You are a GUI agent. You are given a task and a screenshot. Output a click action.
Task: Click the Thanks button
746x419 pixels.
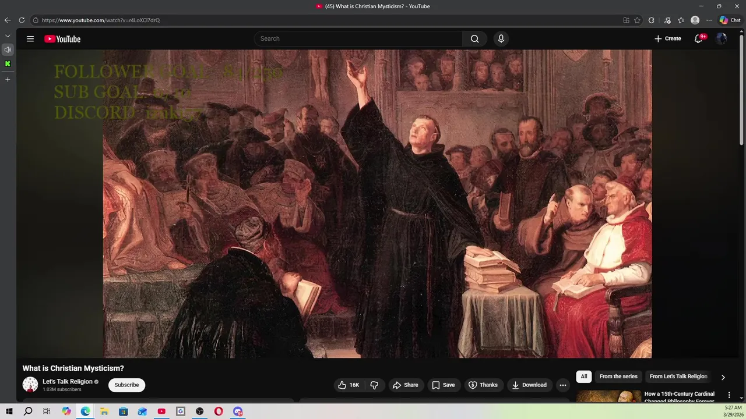click(x=483, y=385)
